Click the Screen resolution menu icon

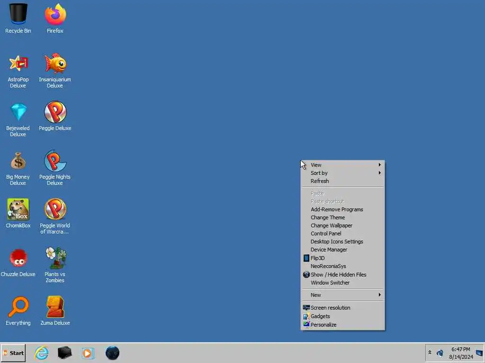point(306,307)
